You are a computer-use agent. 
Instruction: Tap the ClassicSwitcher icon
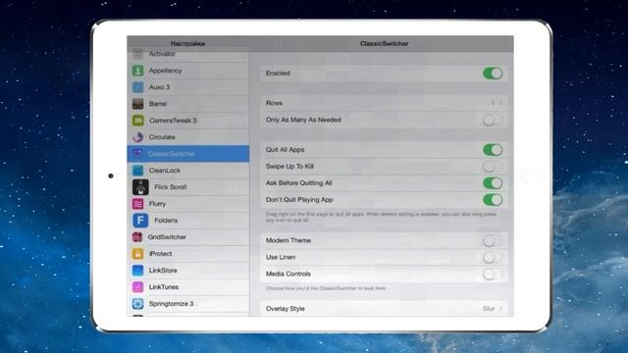pyautogui.click(x=137, y=154)
